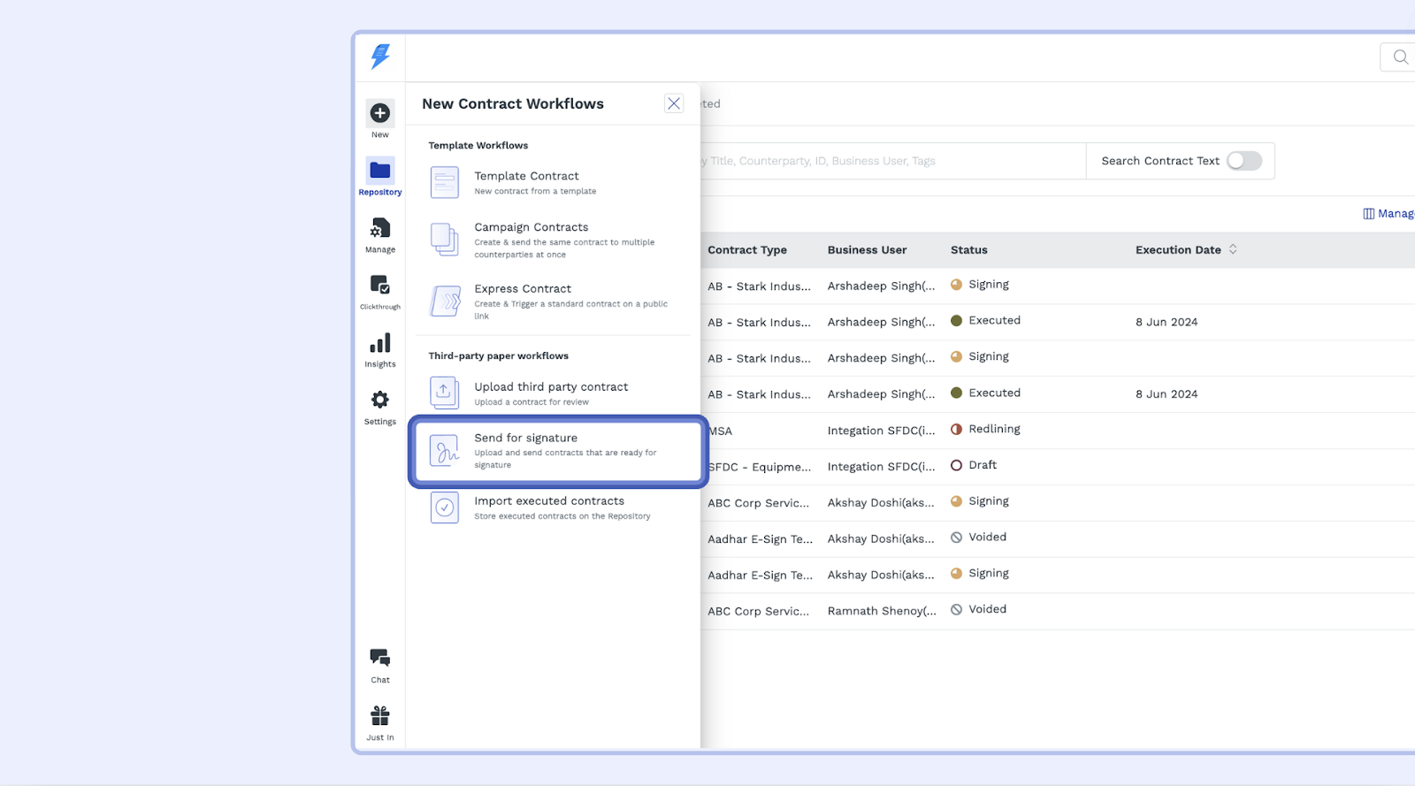Open the Chat icon
This screenshot has height=786, width=1415.
point(379,659)
